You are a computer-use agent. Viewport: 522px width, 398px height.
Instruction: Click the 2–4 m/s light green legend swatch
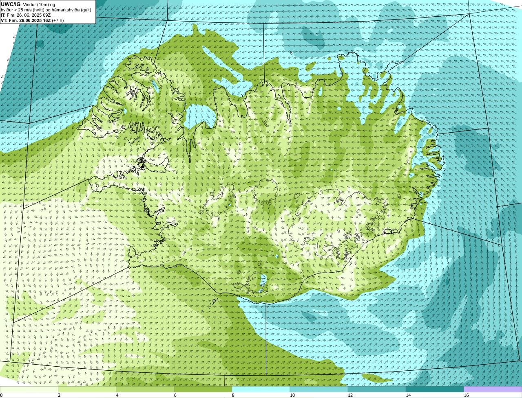[87, 389]
